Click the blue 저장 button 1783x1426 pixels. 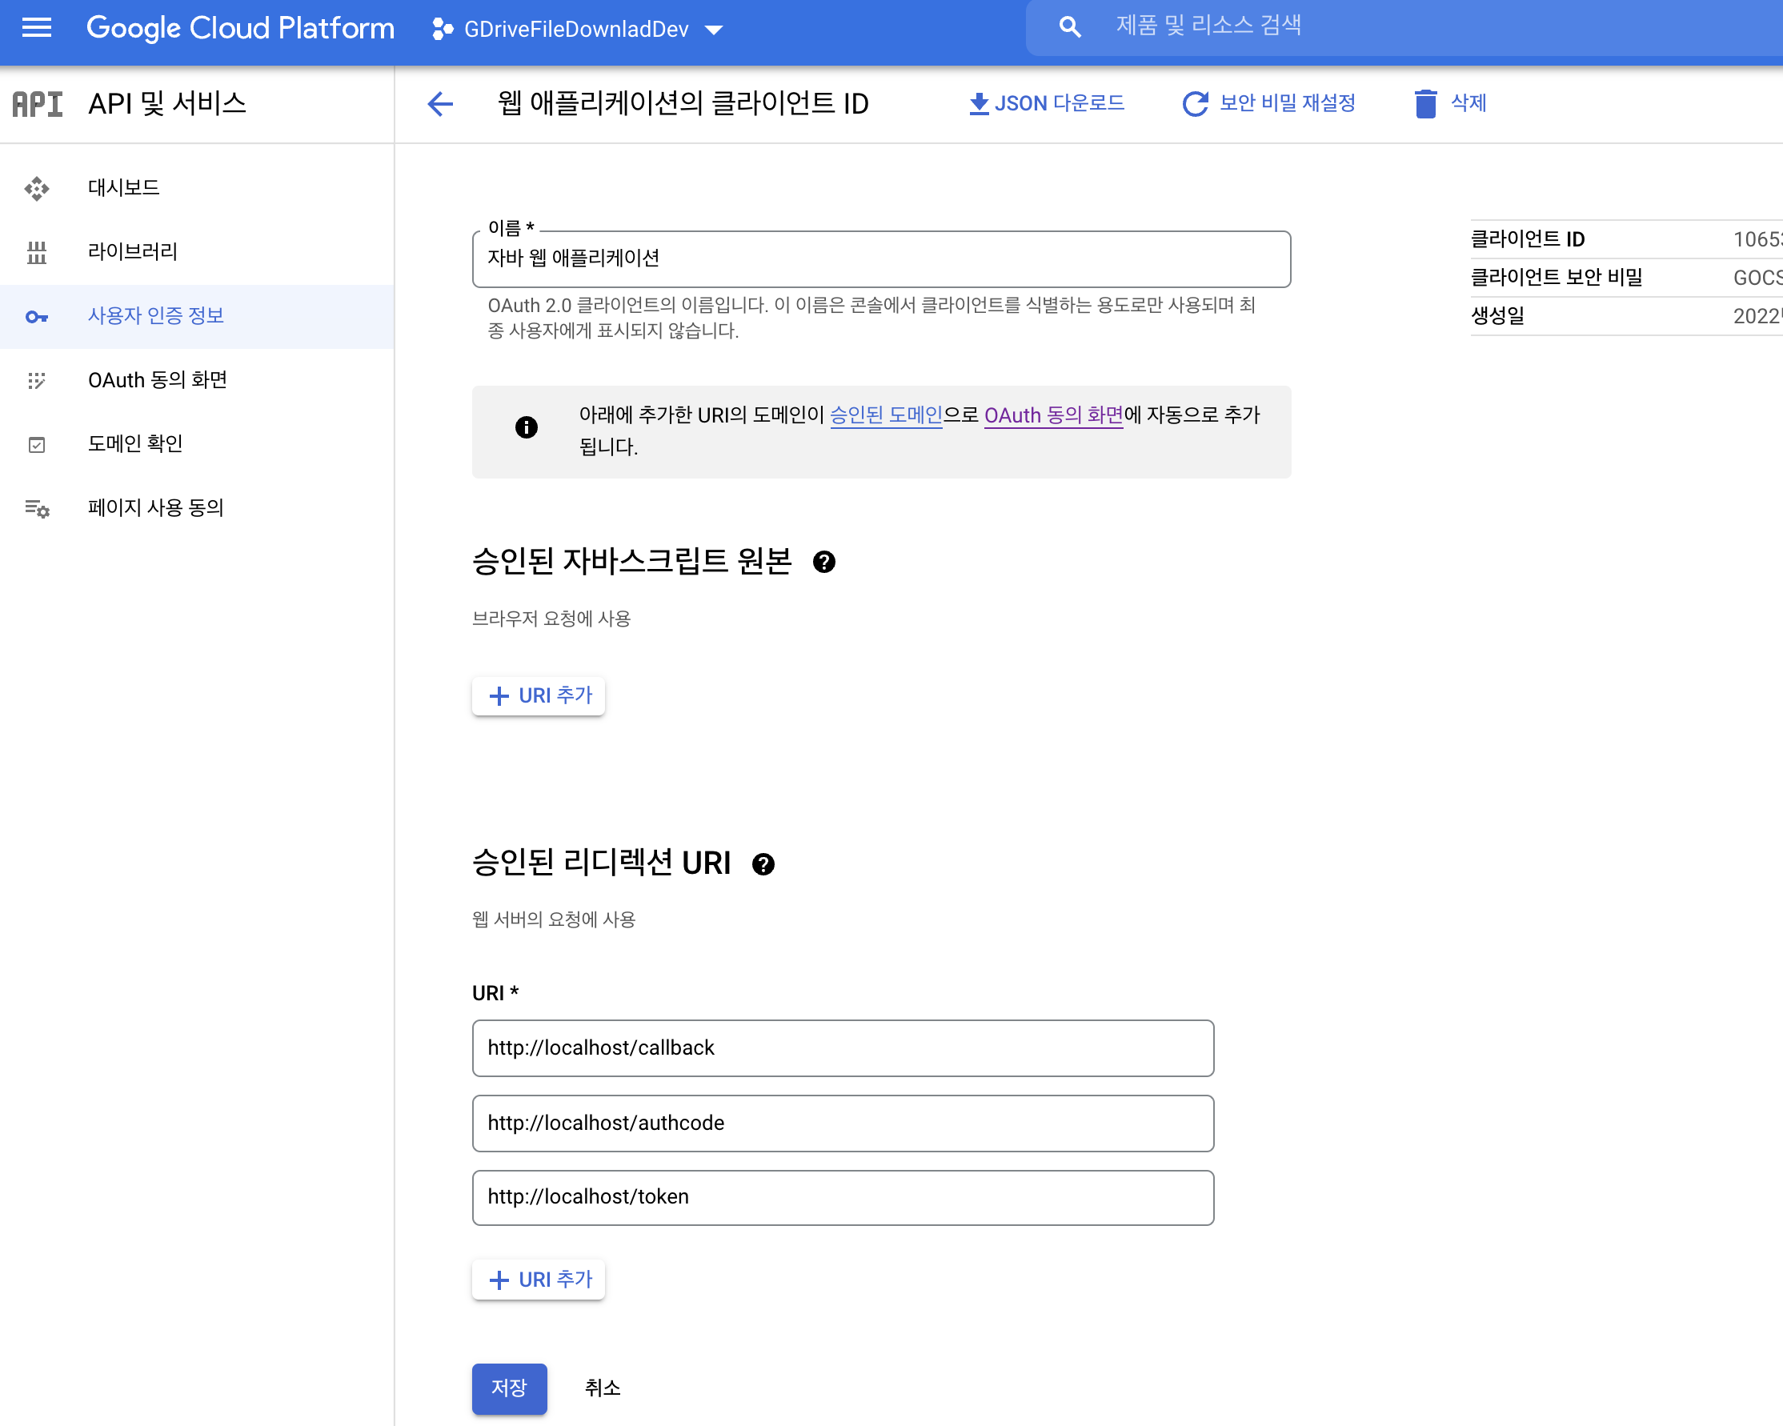tap(509, 1388)
